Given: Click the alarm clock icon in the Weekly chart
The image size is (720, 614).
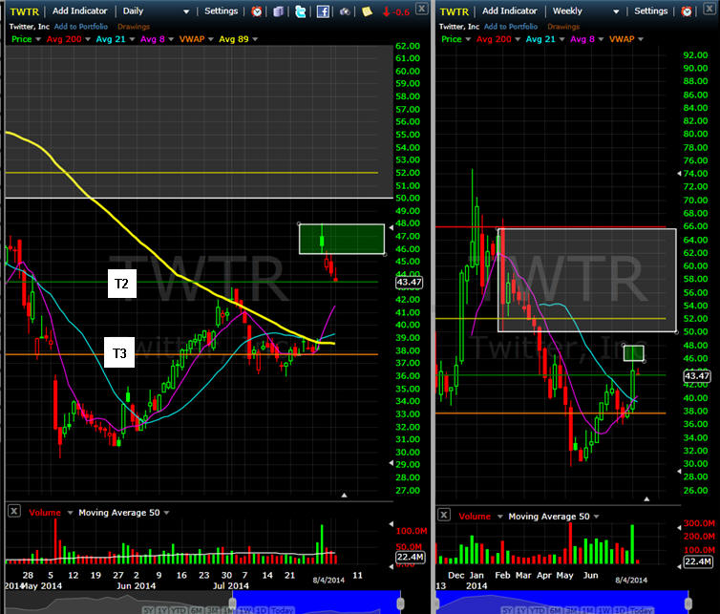Looking at the screenshot, I should point(686,11).
